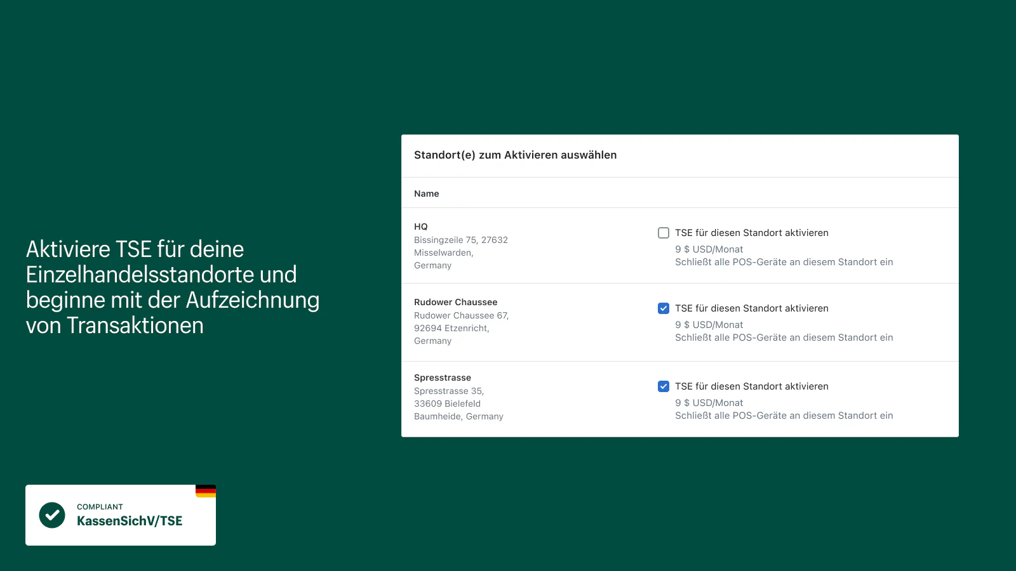Click '9 $ USD/Monat' in Rudower Chaussee row
Image resolution: width=1016 pixels, height=571 pixels.
coord(709,325)
